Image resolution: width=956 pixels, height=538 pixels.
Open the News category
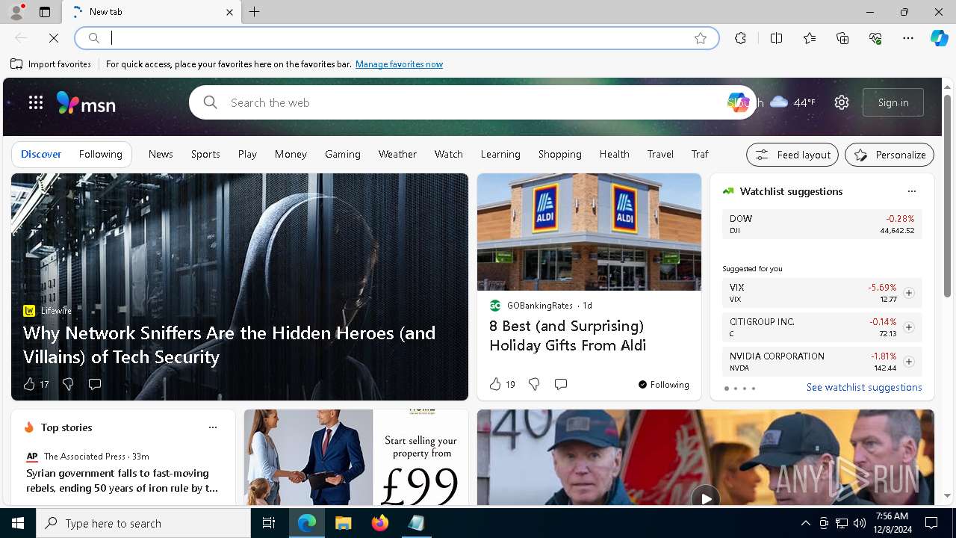click(161, 154)
